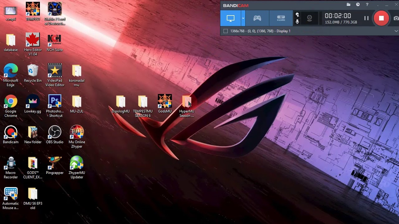Toggle webcam overlay in Bandicam
Screen dimensions: 399x224
tap(310, 18)
